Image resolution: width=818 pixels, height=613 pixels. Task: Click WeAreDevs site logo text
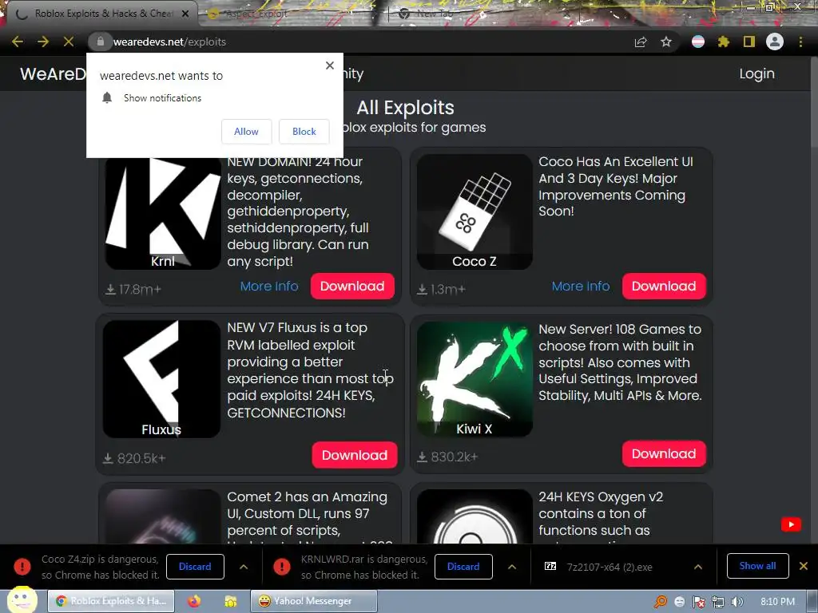(x=52, y=73)
